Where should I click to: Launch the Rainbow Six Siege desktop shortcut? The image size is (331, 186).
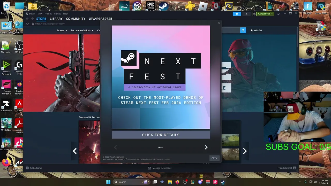(x=216, y=6)
